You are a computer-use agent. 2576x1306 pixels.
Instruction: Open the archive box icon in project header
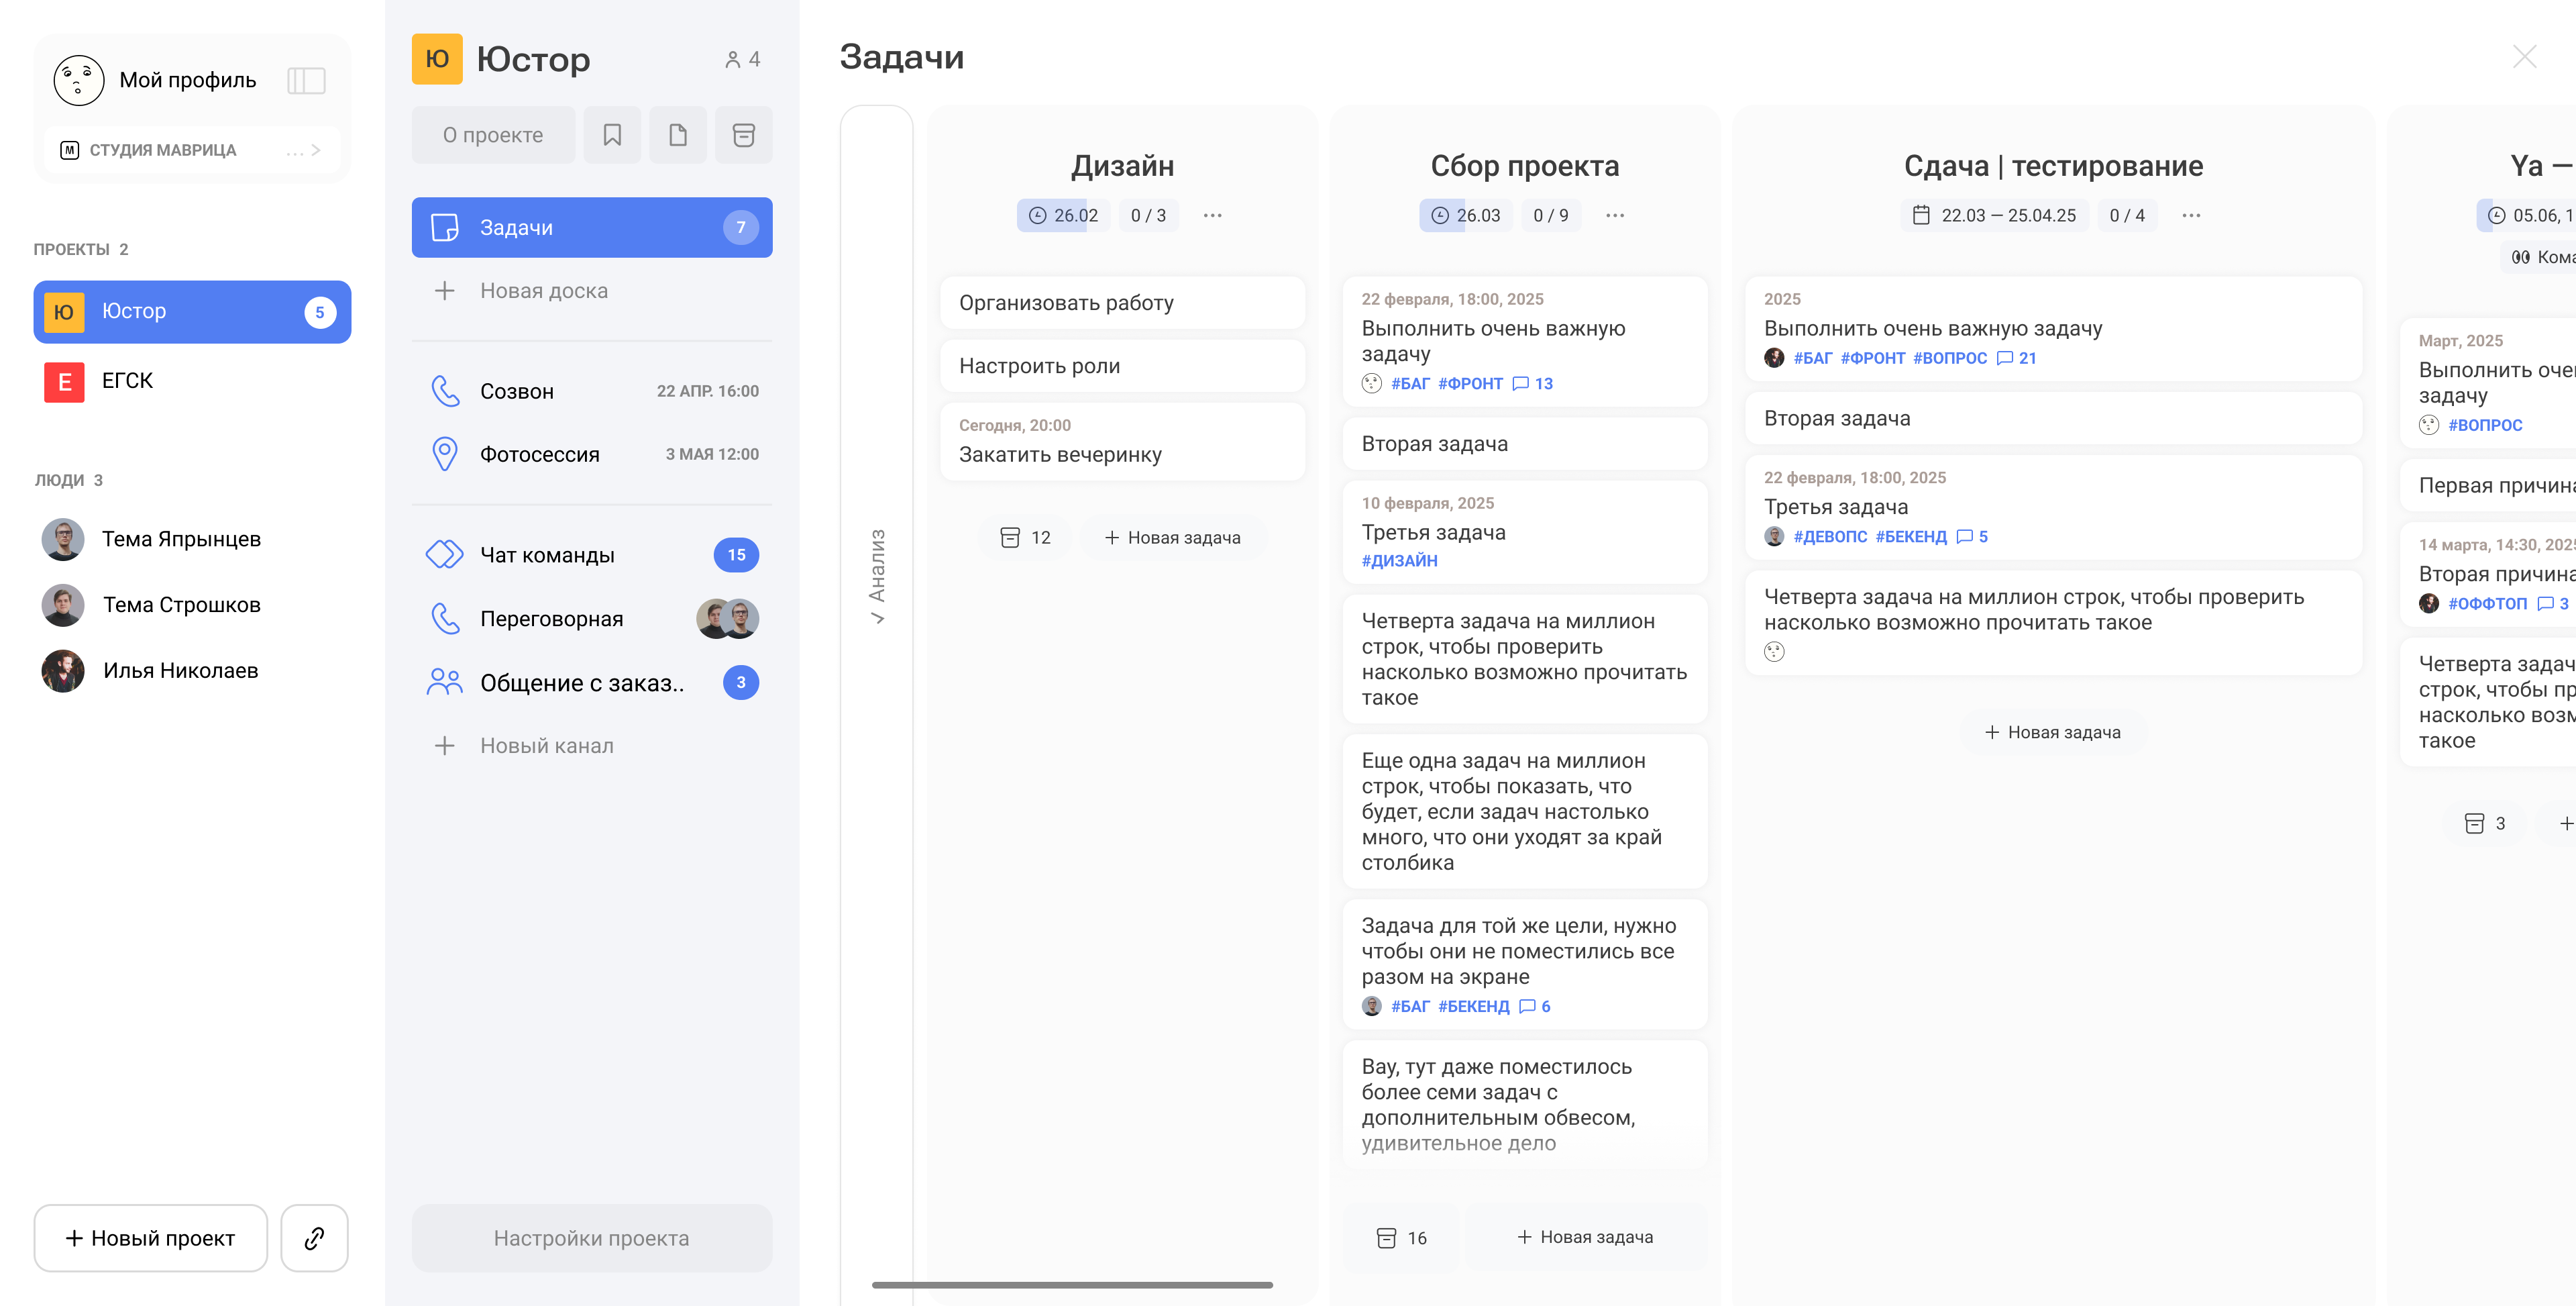tap(743, 135)
